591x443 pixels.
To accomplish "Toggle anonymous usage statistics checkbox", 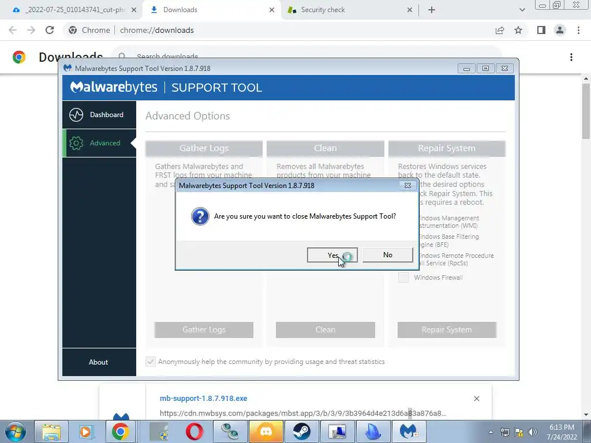I will tap(151, 362).
